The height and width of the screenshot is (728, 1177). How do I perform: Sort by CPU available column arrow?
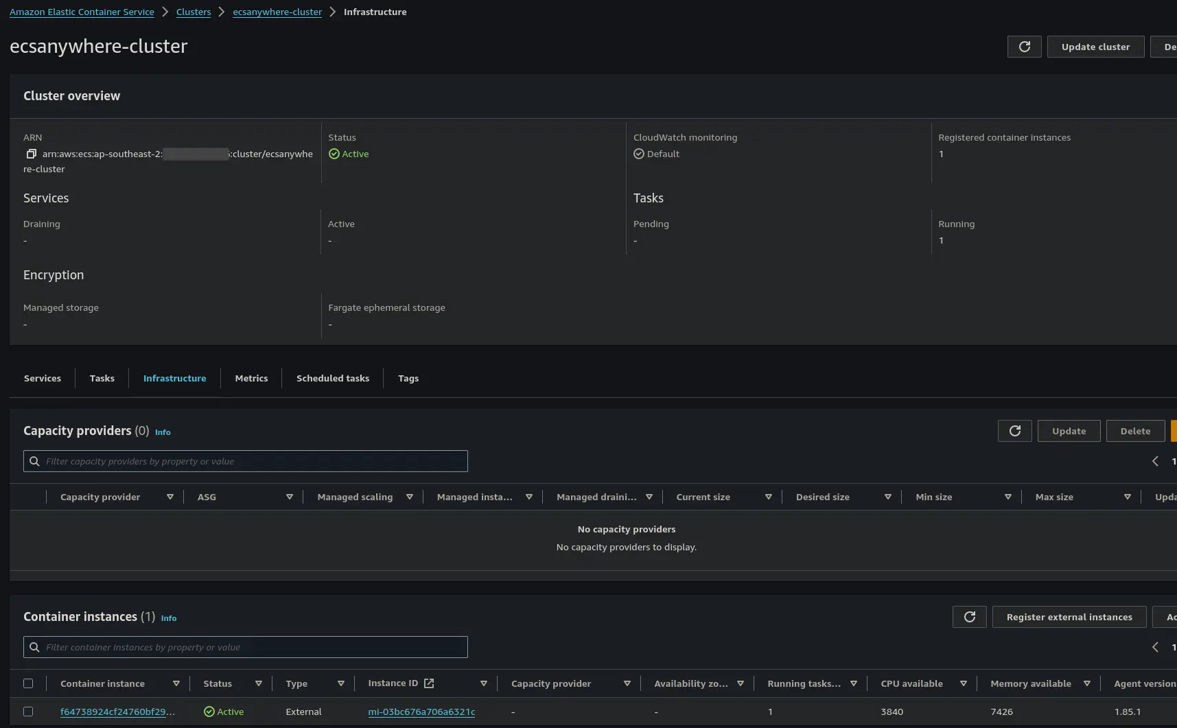(x=963, y=683)
